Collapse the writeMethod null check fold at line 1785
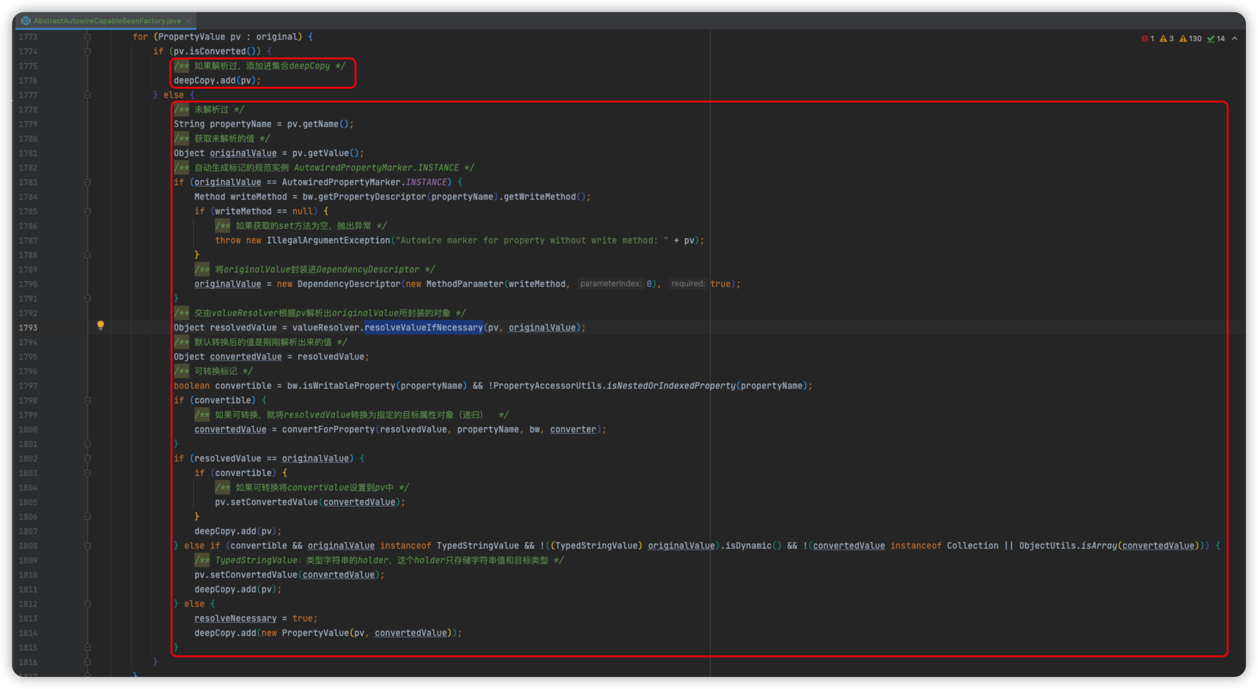Image resolution: width=1258 pixels, height=689 pixels. click(87, 212)
